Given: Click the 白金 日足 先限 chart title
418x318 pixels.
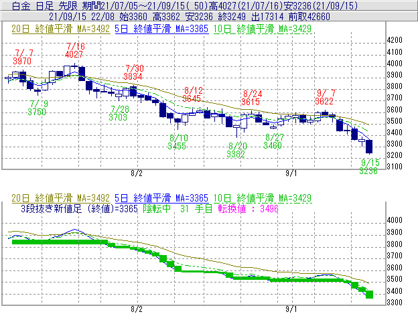Looking at the screenshot, I should point(45,5).
